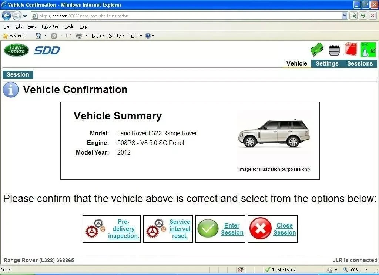Open the Help icon dropdown arrow
The image size is (379, 275).
click(153, 36)
